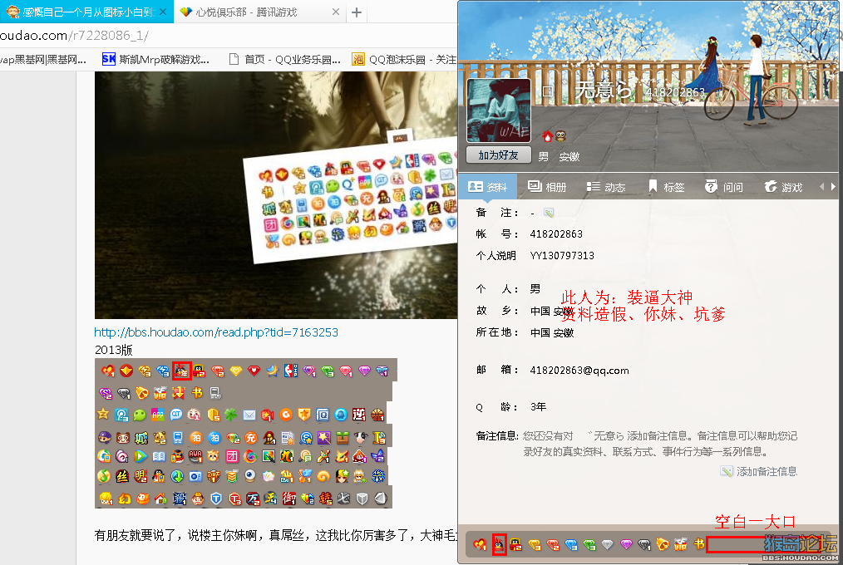
Task: Select the 标签 tags tab
Action: (666, 187)
